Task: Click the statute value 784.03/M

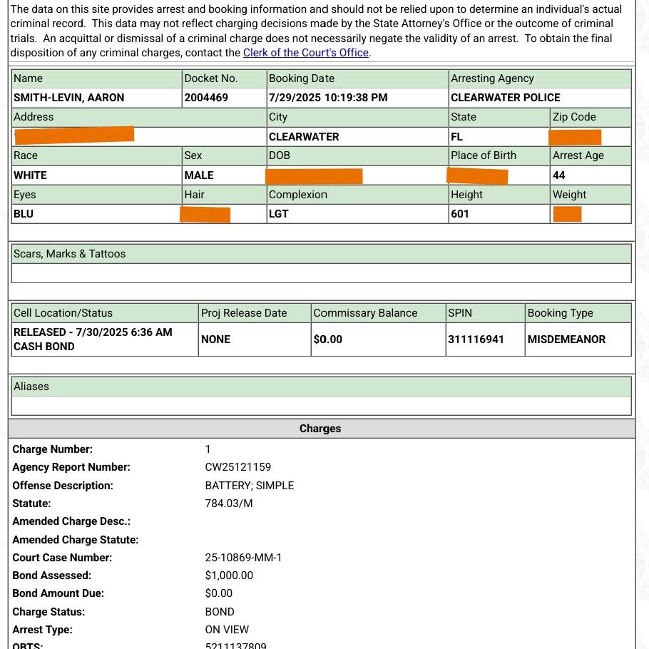Action: [228, 504]
